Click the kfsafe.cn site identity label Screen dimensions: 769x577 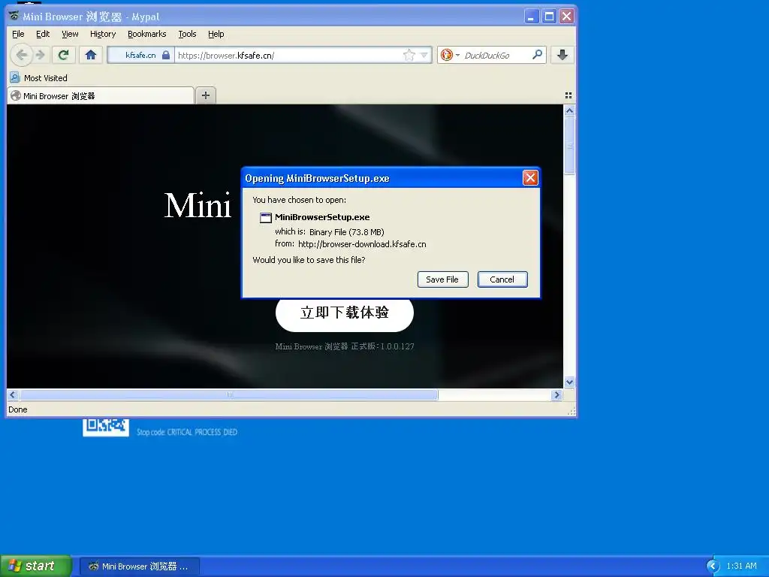[x=140, y=55]
